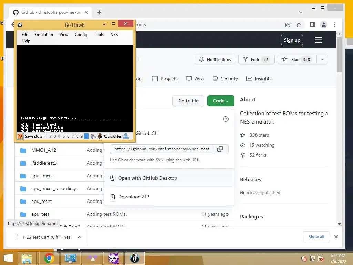Click the highlighted save slot 0 in BizHawk
The image size is (353, 265).
coord(86,136)
